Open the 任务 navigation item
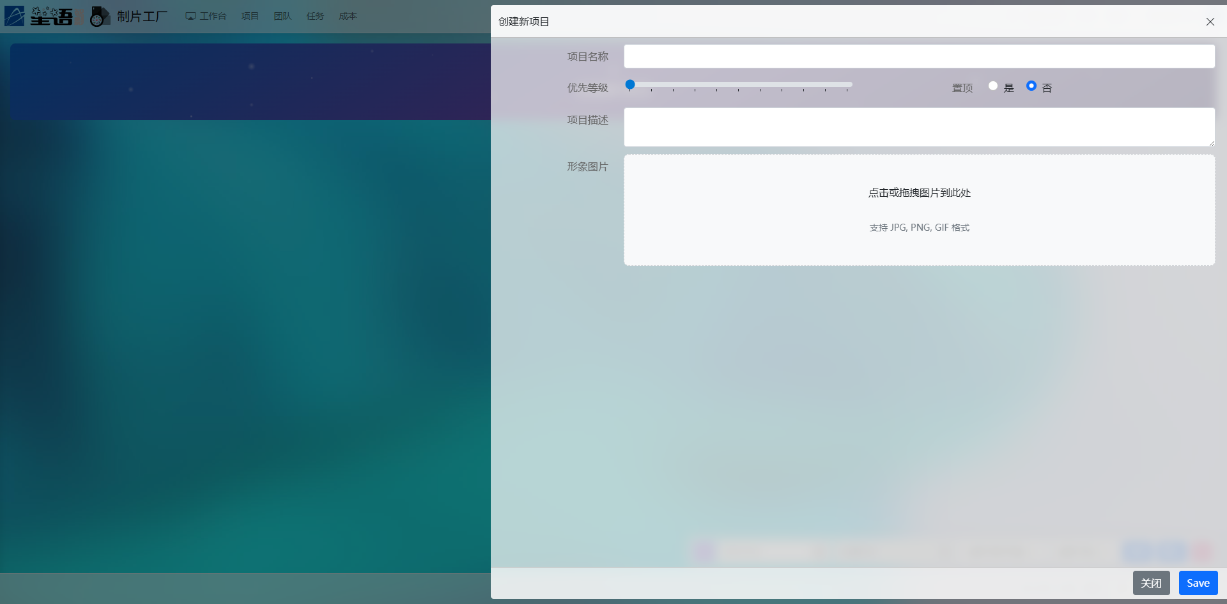The image size is (1227, 604). pyautogui.click(x=315, y=16)
